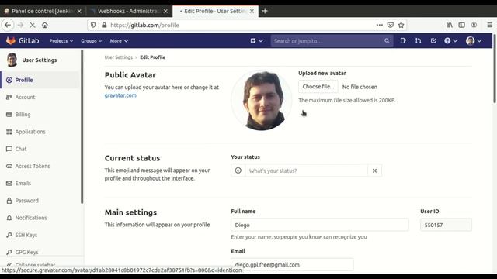The width and height of the screenshot is (497, 279).
Task: Close the Jenkins browser tab
Action: 79,11
